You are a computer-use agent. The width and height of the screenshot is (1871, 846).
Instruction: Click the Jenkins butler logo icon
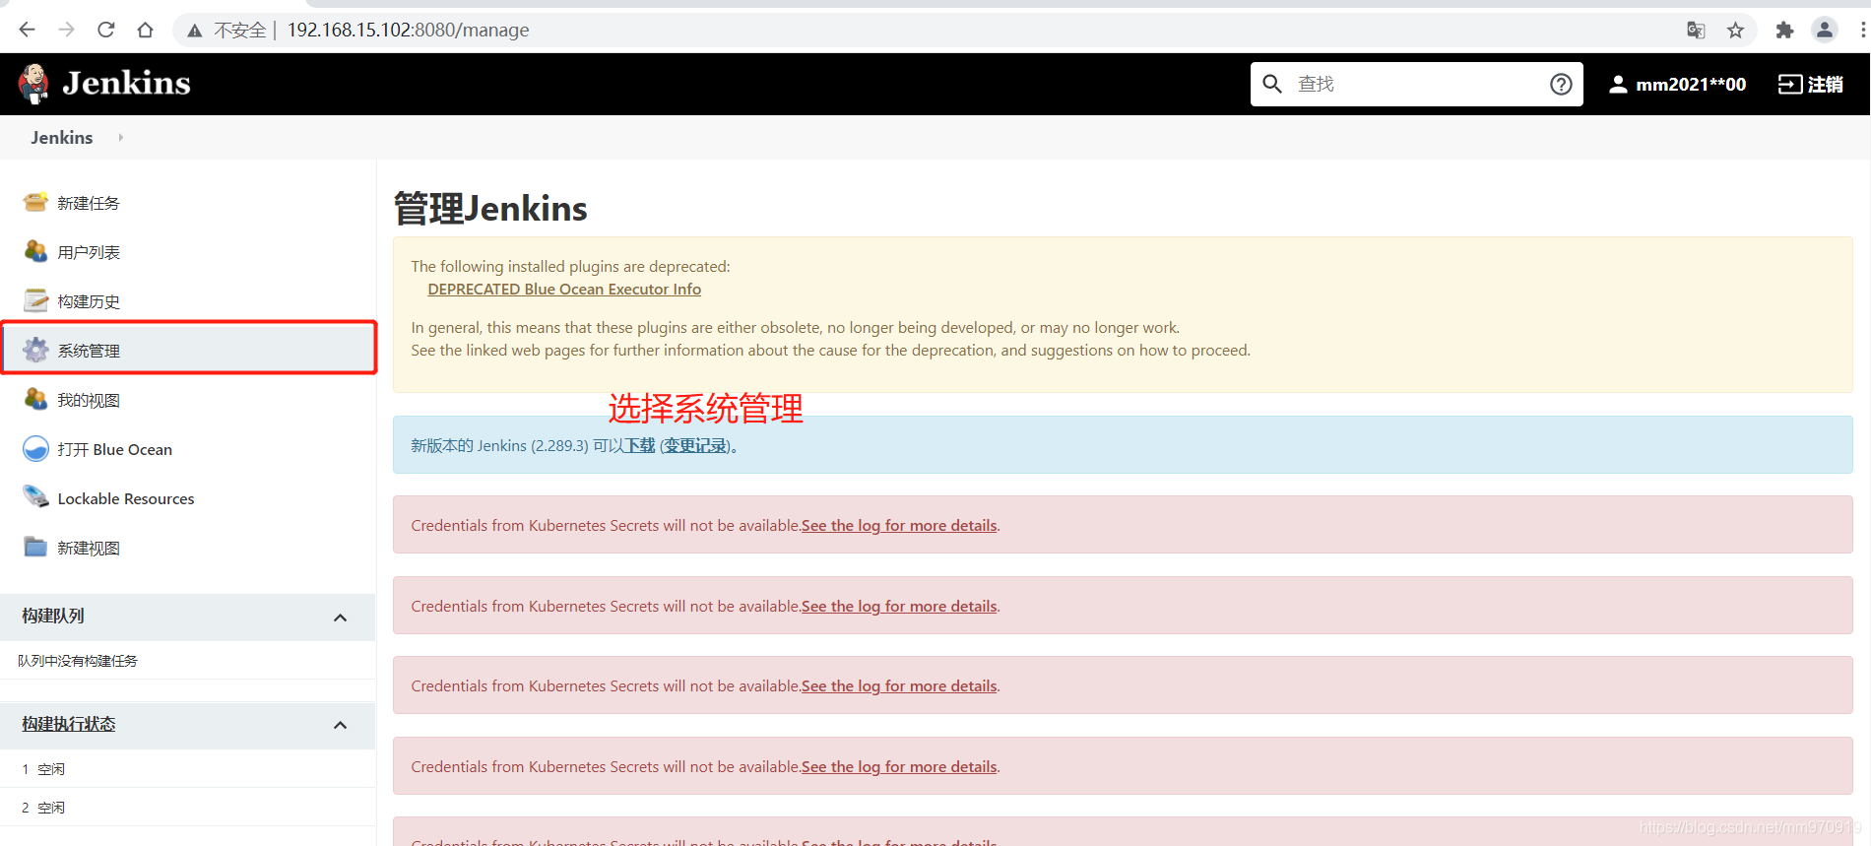34,84
